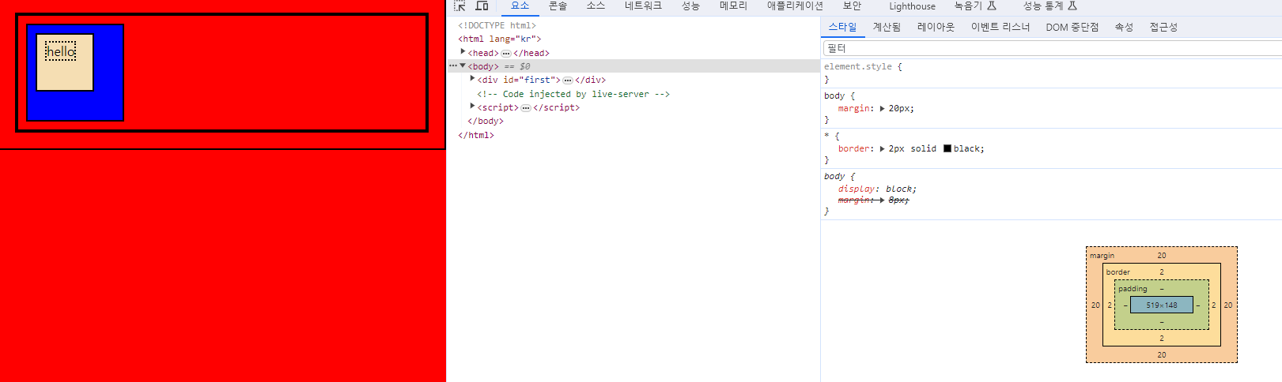1282x382 pixels.
Task: Select the 접근성 subtab
Action: [x=1163, y=27]
